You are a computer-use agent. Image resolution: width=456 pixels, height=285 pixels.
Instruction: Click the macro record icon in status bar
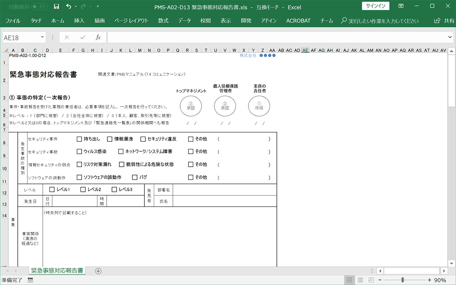(30, 280)
